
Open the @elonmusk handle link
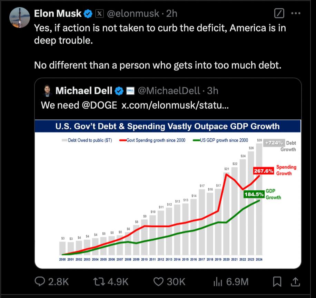[x=133, y=14]
